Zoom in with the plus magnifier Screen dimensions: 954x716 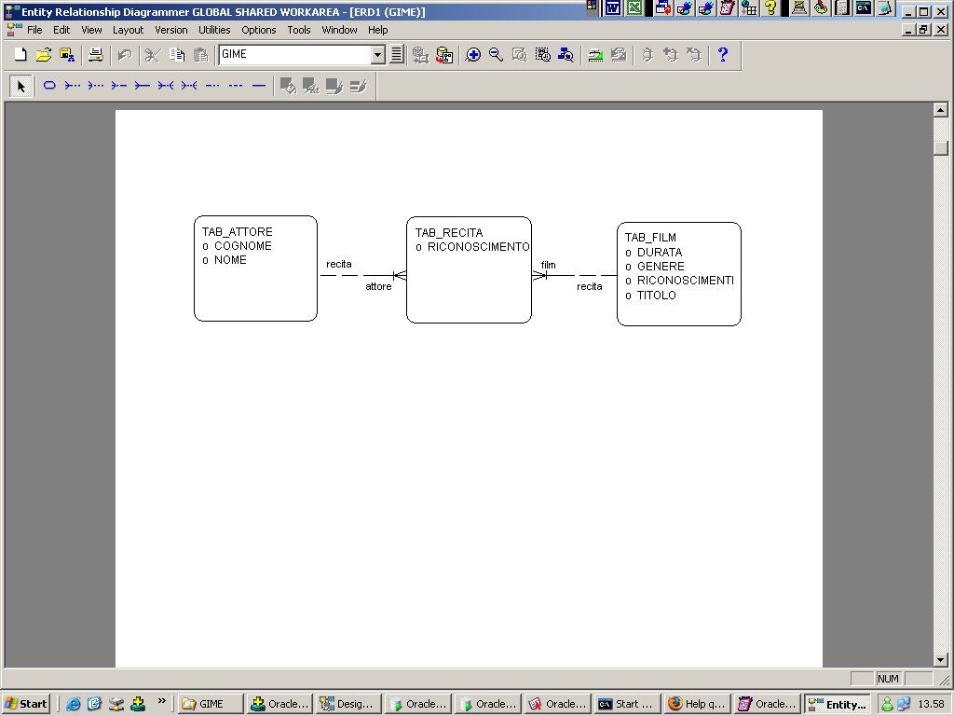472,55
